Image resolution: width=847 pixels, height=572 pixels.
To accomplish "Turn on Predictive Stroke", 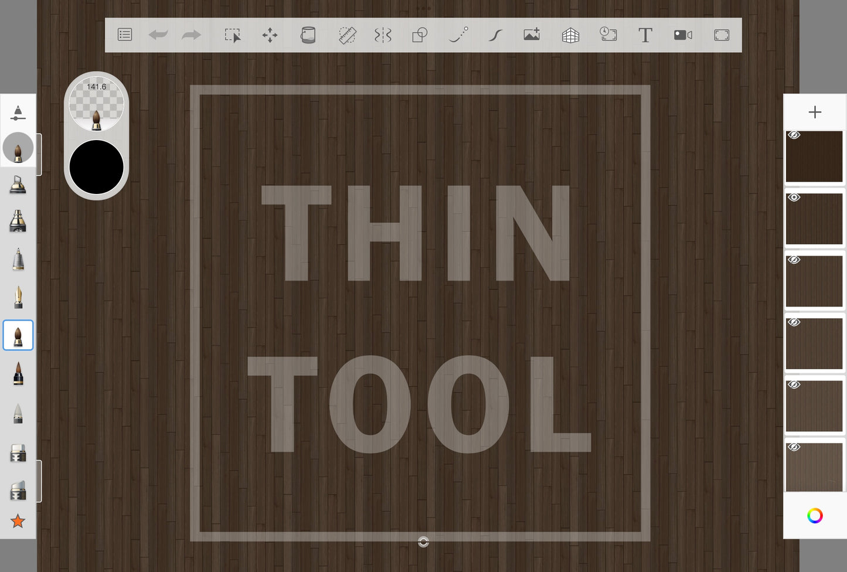I will pos(458,35).
